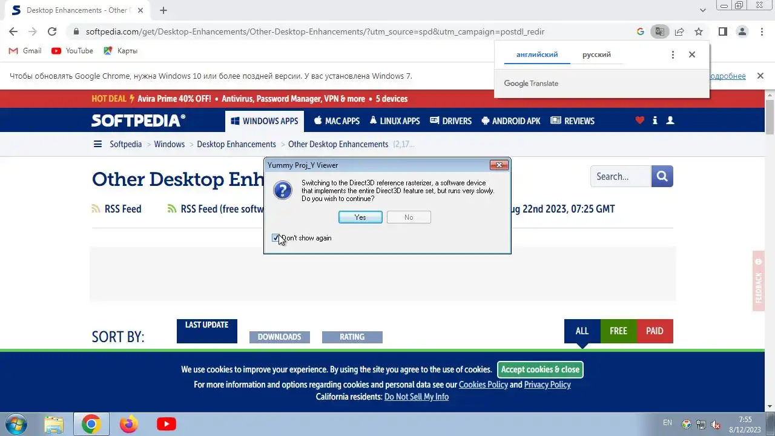Viewport: 775px width, 436px height.
Task: Click the SOFTPEDIA logo
Action: pos(139,121)
